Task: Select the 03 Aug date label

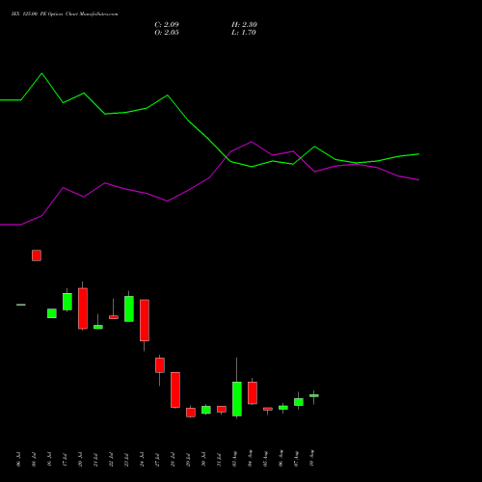Action: pyautogui.click(x=234, y=459)
